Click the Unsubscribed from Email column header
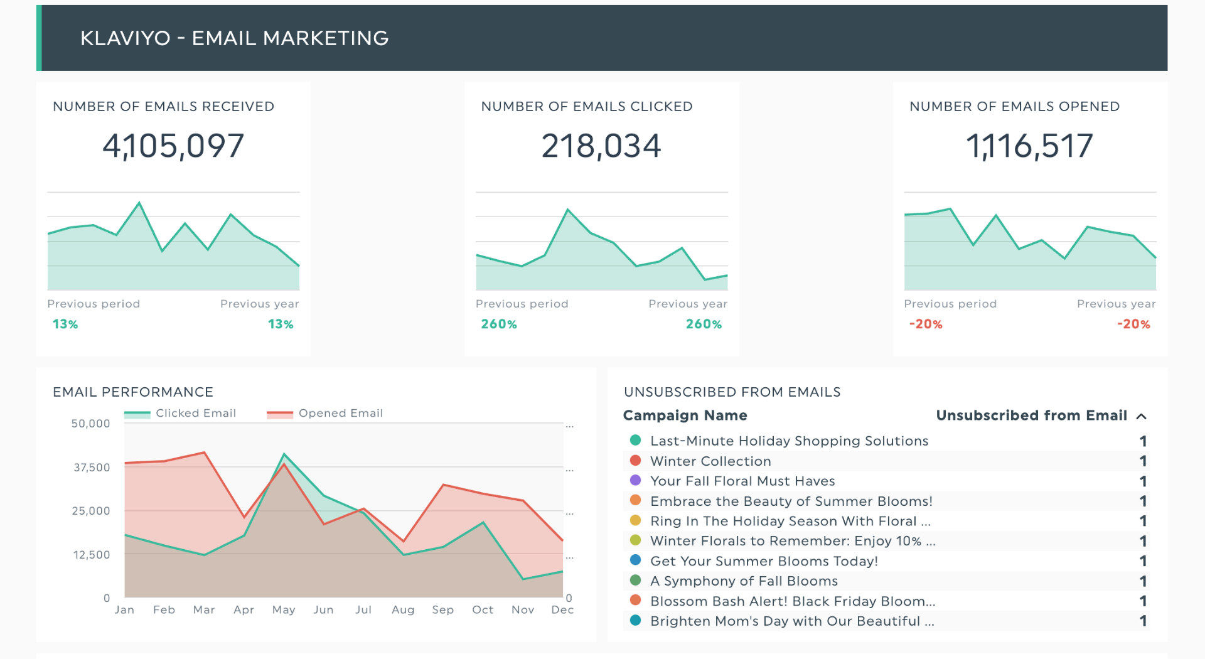 tap(1031, 415)
